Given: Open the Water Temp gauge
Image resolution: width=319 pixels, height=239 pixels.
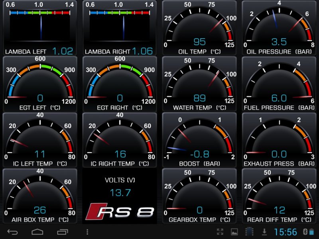Looking at the screenshot, I should click(199, 84).
